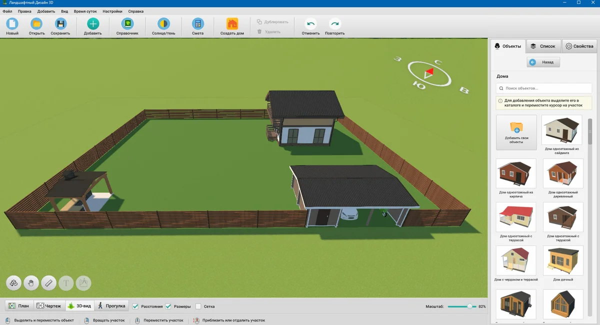This screenshot has width=600, height=325.
Task: Save the project using Сохранить icon
Action: click(60, 23)
